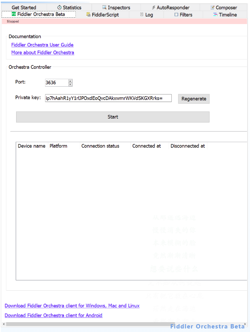Image resolution: width=250 pixels, height=332 pixels.
Task: Open Fiddler Orchestra User Guide link
Action: [42, 45]
